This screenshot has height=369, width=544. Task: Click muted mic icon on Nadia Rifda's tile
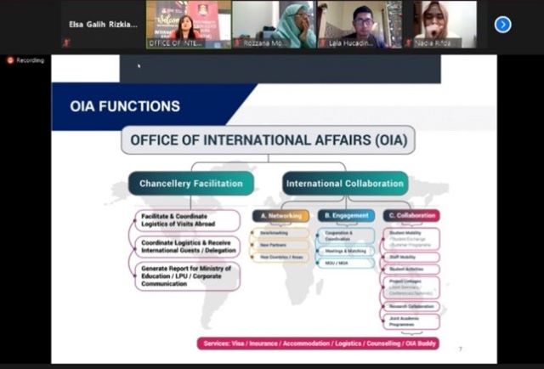tap(408, 43)
